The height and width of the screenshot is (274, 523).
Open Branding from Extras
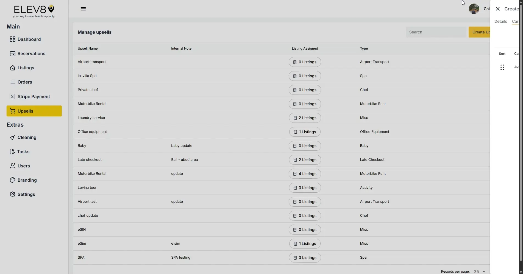click(x=27, y=180)
